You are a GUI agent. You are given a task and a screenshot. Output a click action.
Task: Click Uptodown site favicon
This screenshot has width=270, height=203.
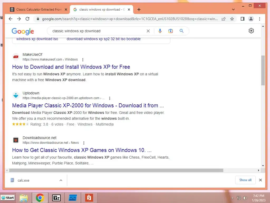(x=16, y=95)
